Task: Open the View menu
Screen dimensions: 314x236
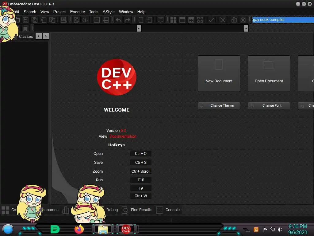Action: (45, 12)
